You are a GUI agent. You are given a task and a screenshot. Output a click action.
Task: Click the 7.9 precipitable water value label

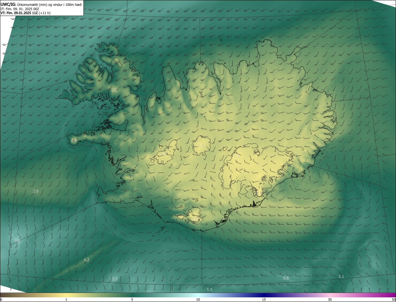pos(17,241)
